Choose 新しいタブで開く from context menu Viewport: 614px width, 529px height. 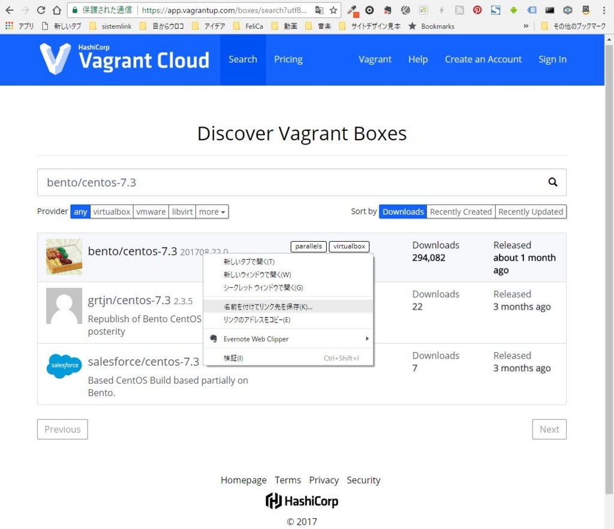[288, 262]
